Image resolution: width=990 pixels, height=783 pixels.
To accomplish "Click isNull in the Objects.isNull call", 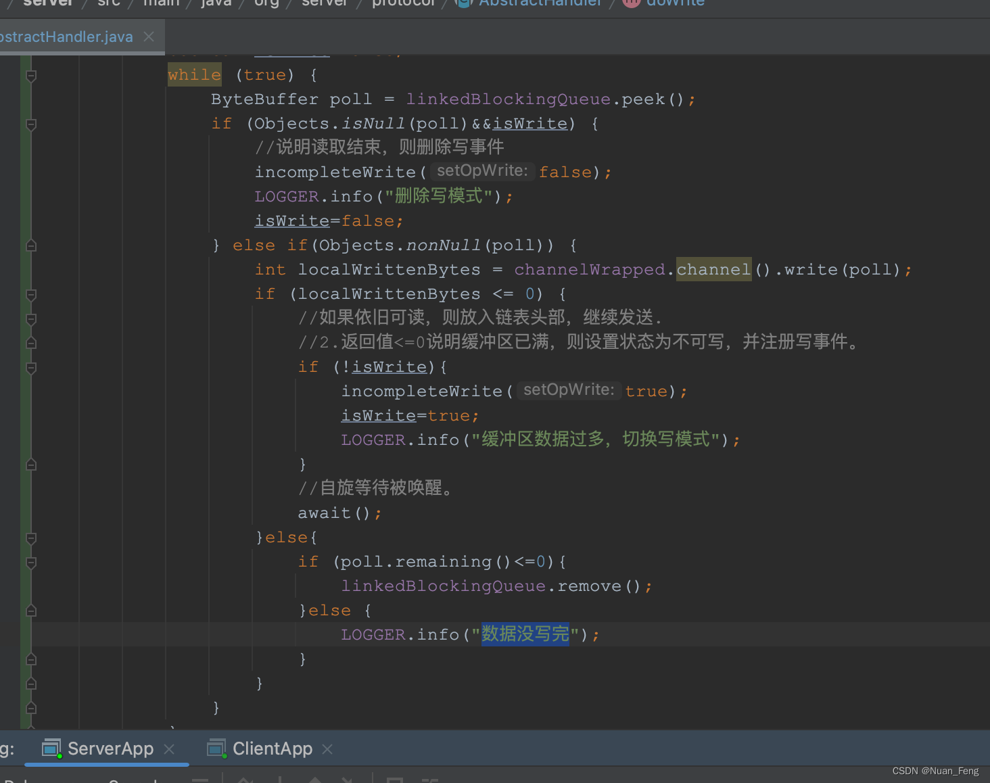I will click(x=373, y=124).
